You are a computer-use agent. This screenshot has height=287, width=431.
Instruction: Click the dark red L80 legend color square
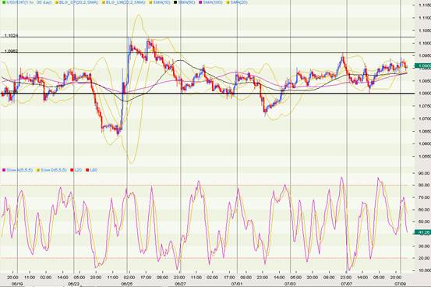pyautogui.click(x=87, y=170)
